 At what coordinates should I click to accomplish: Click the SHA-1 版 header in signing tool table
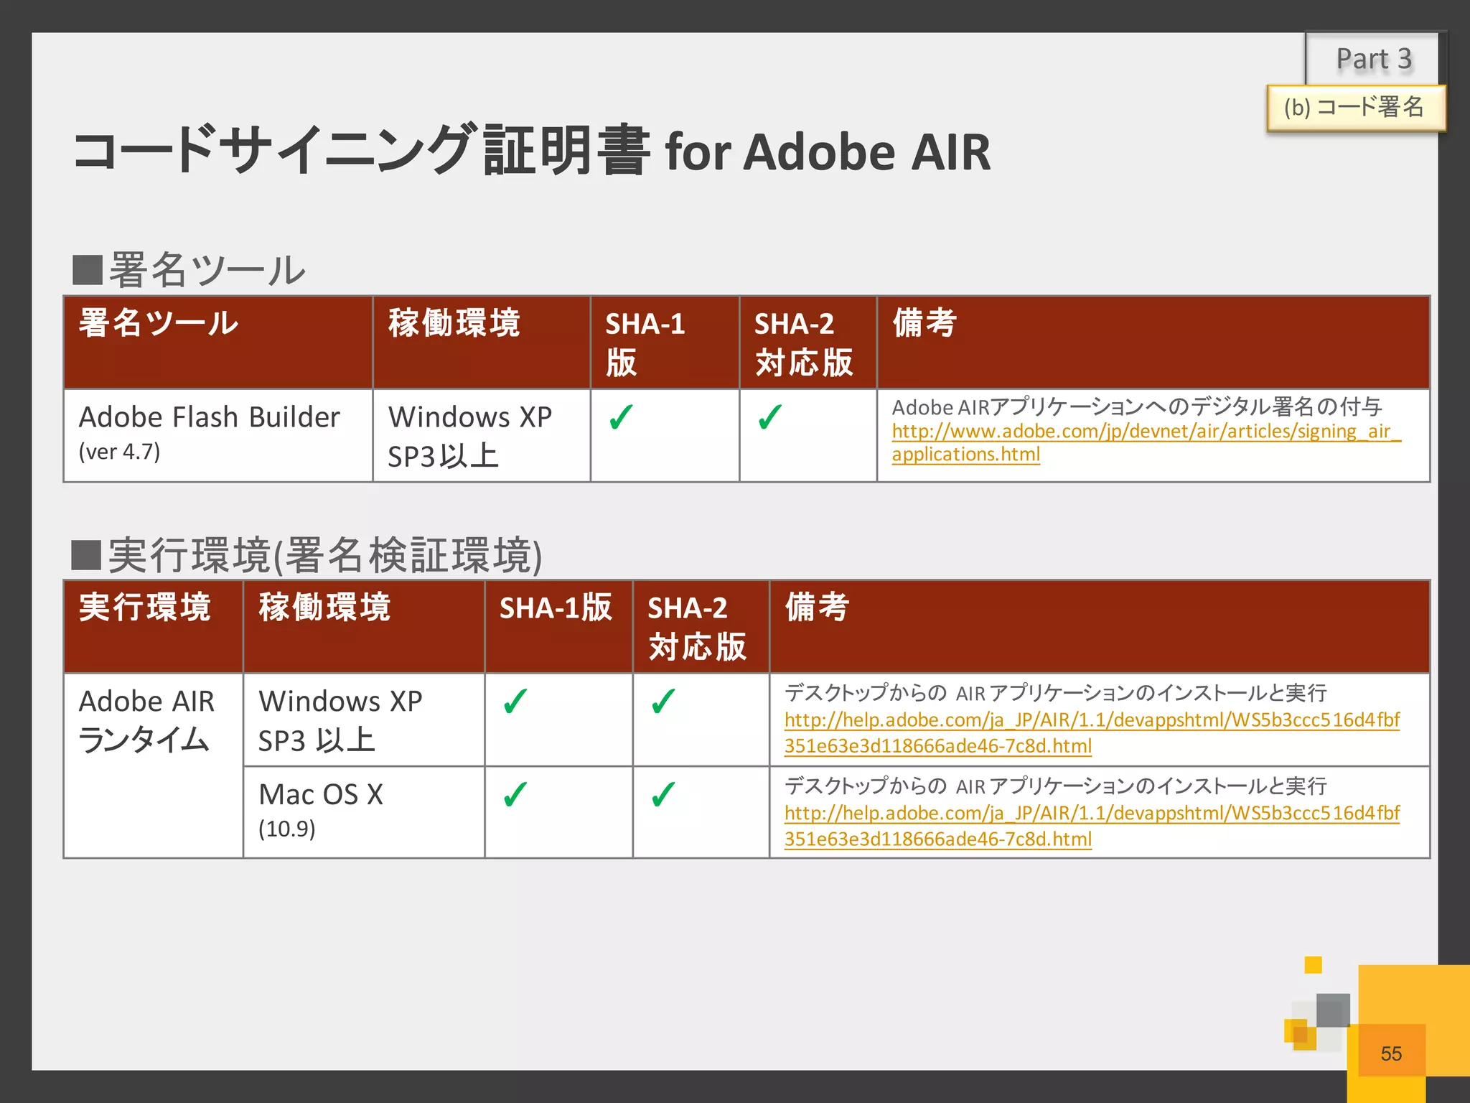coord(665,343)
